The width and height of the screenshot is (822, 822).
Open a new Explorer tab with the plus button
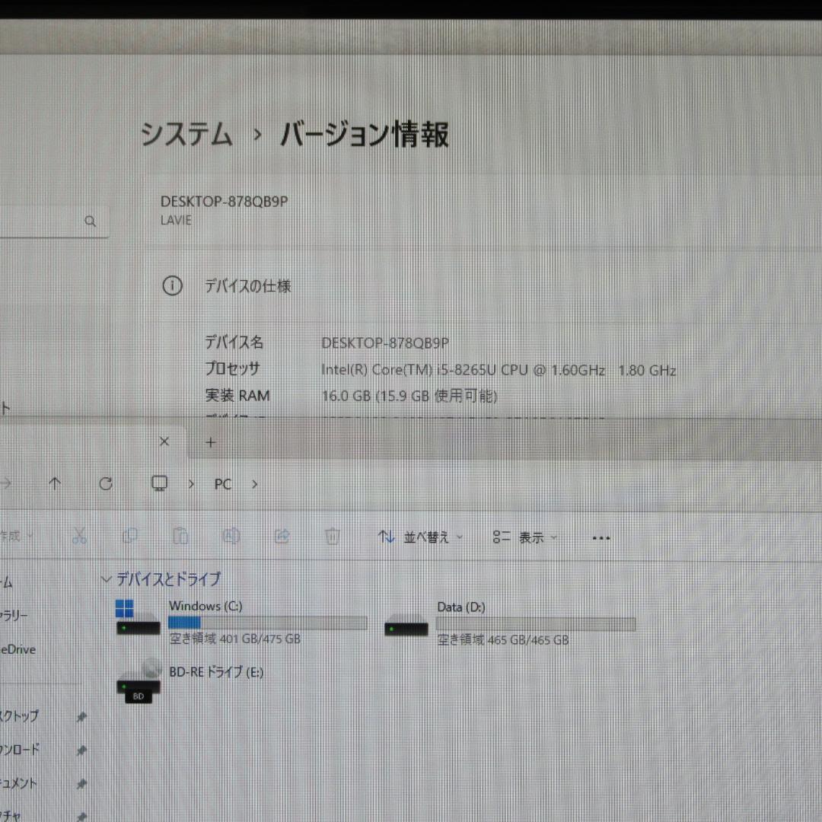(x=210, y=441)
